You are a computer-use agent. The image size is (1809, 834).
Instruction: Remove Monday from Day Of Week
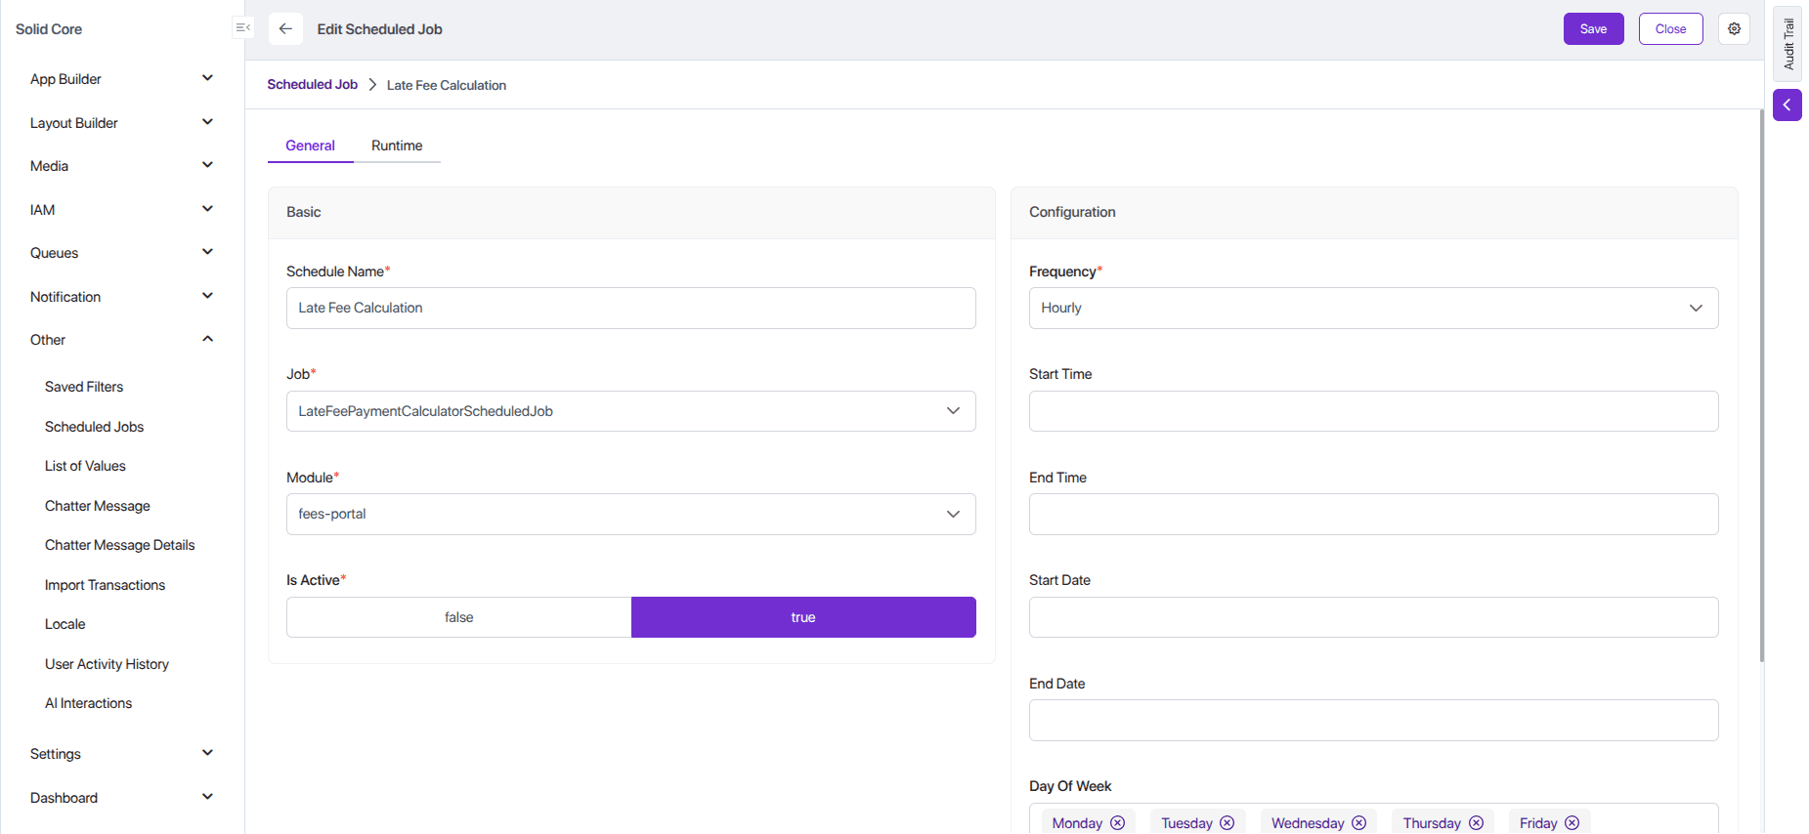(x=1117, y=823)
